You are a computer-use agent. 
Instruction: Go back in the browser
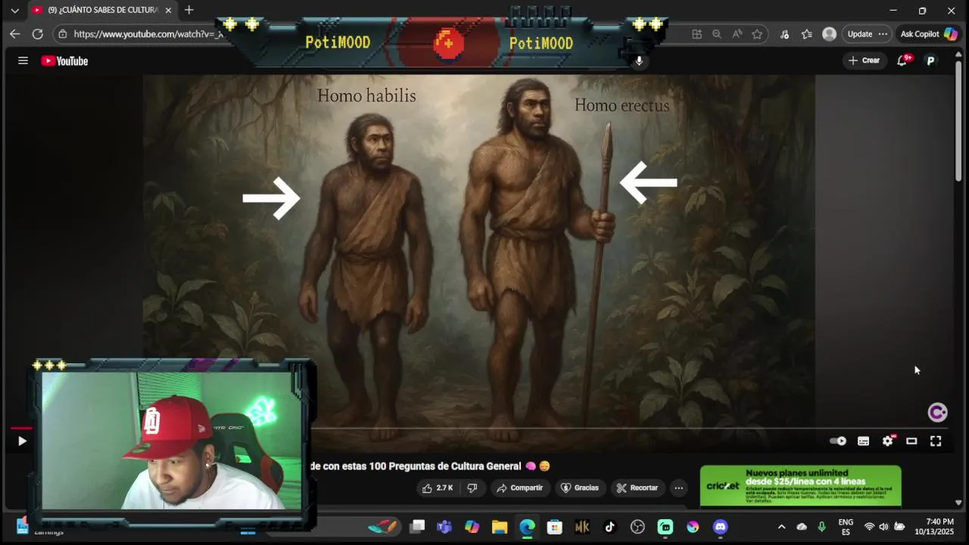15,34
